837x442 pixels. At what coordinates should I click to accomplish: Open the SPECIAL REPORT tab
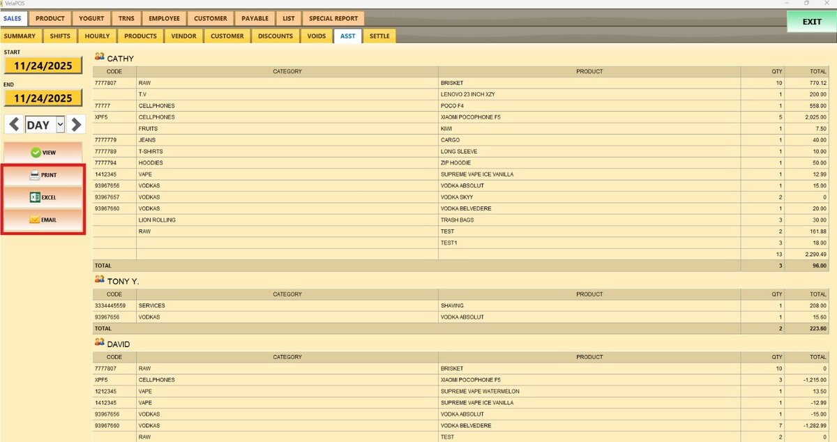333,19
